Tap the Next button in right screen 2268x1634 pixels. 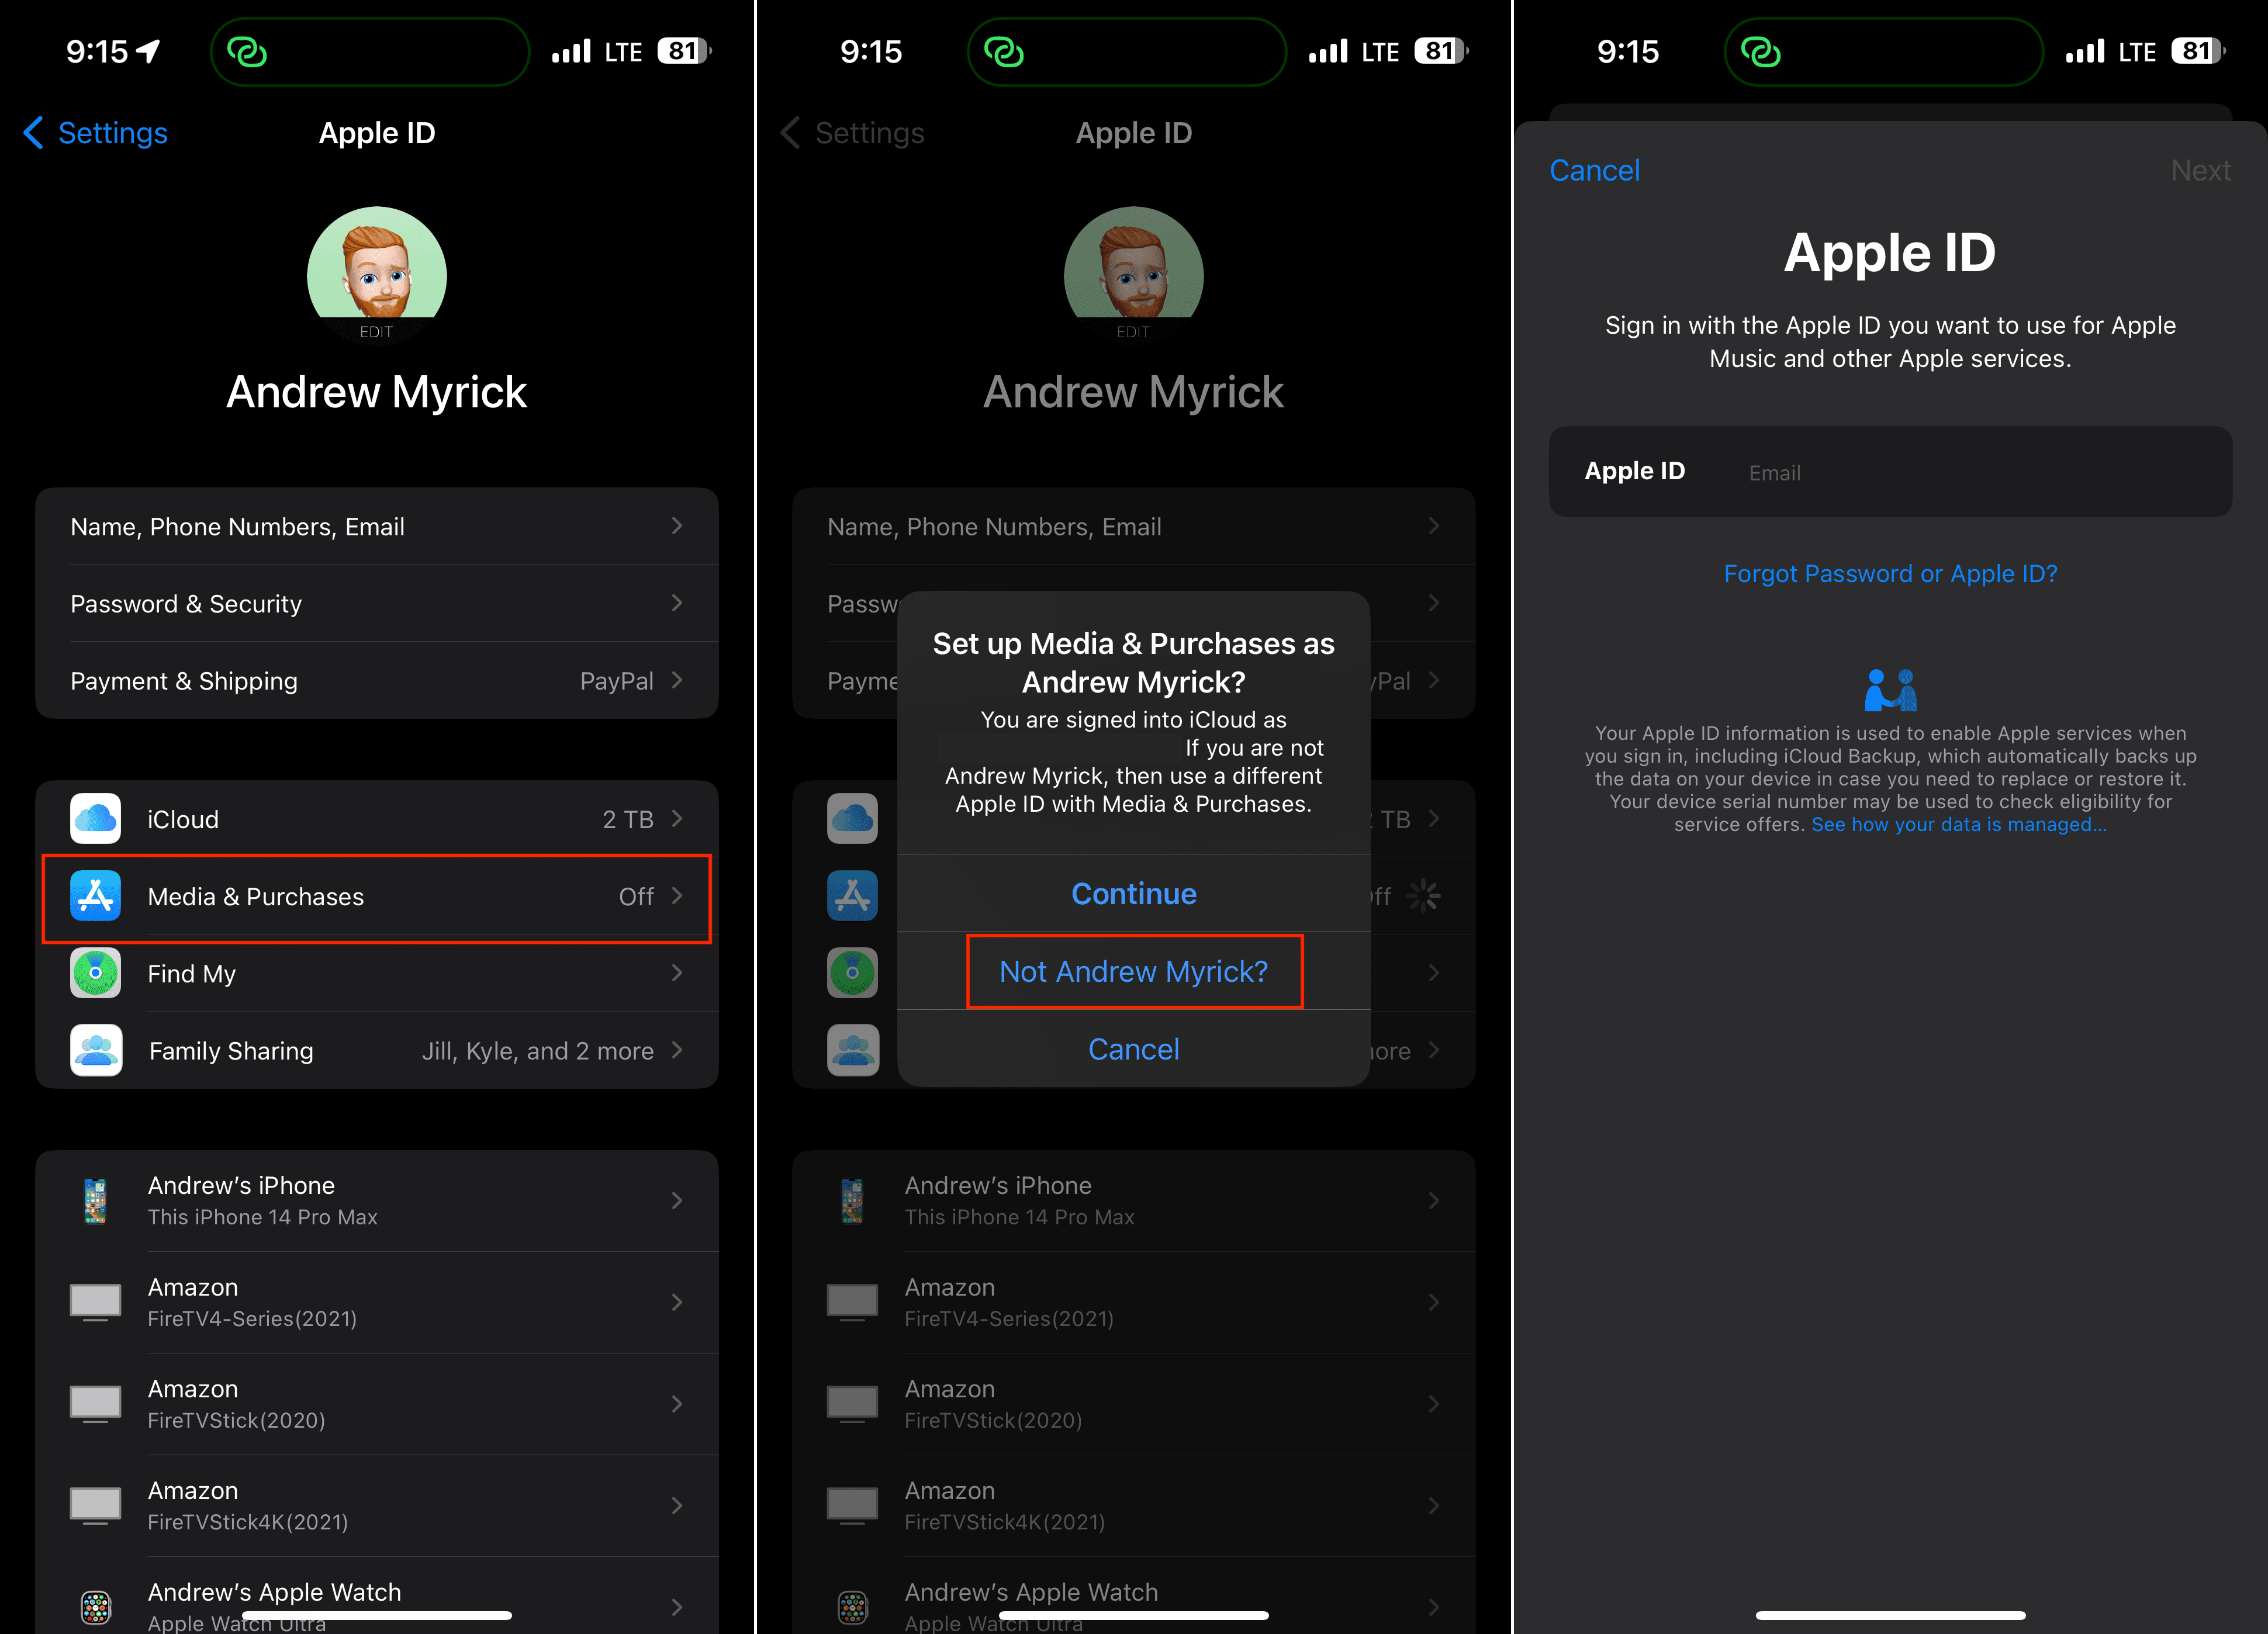(2201, 170)
